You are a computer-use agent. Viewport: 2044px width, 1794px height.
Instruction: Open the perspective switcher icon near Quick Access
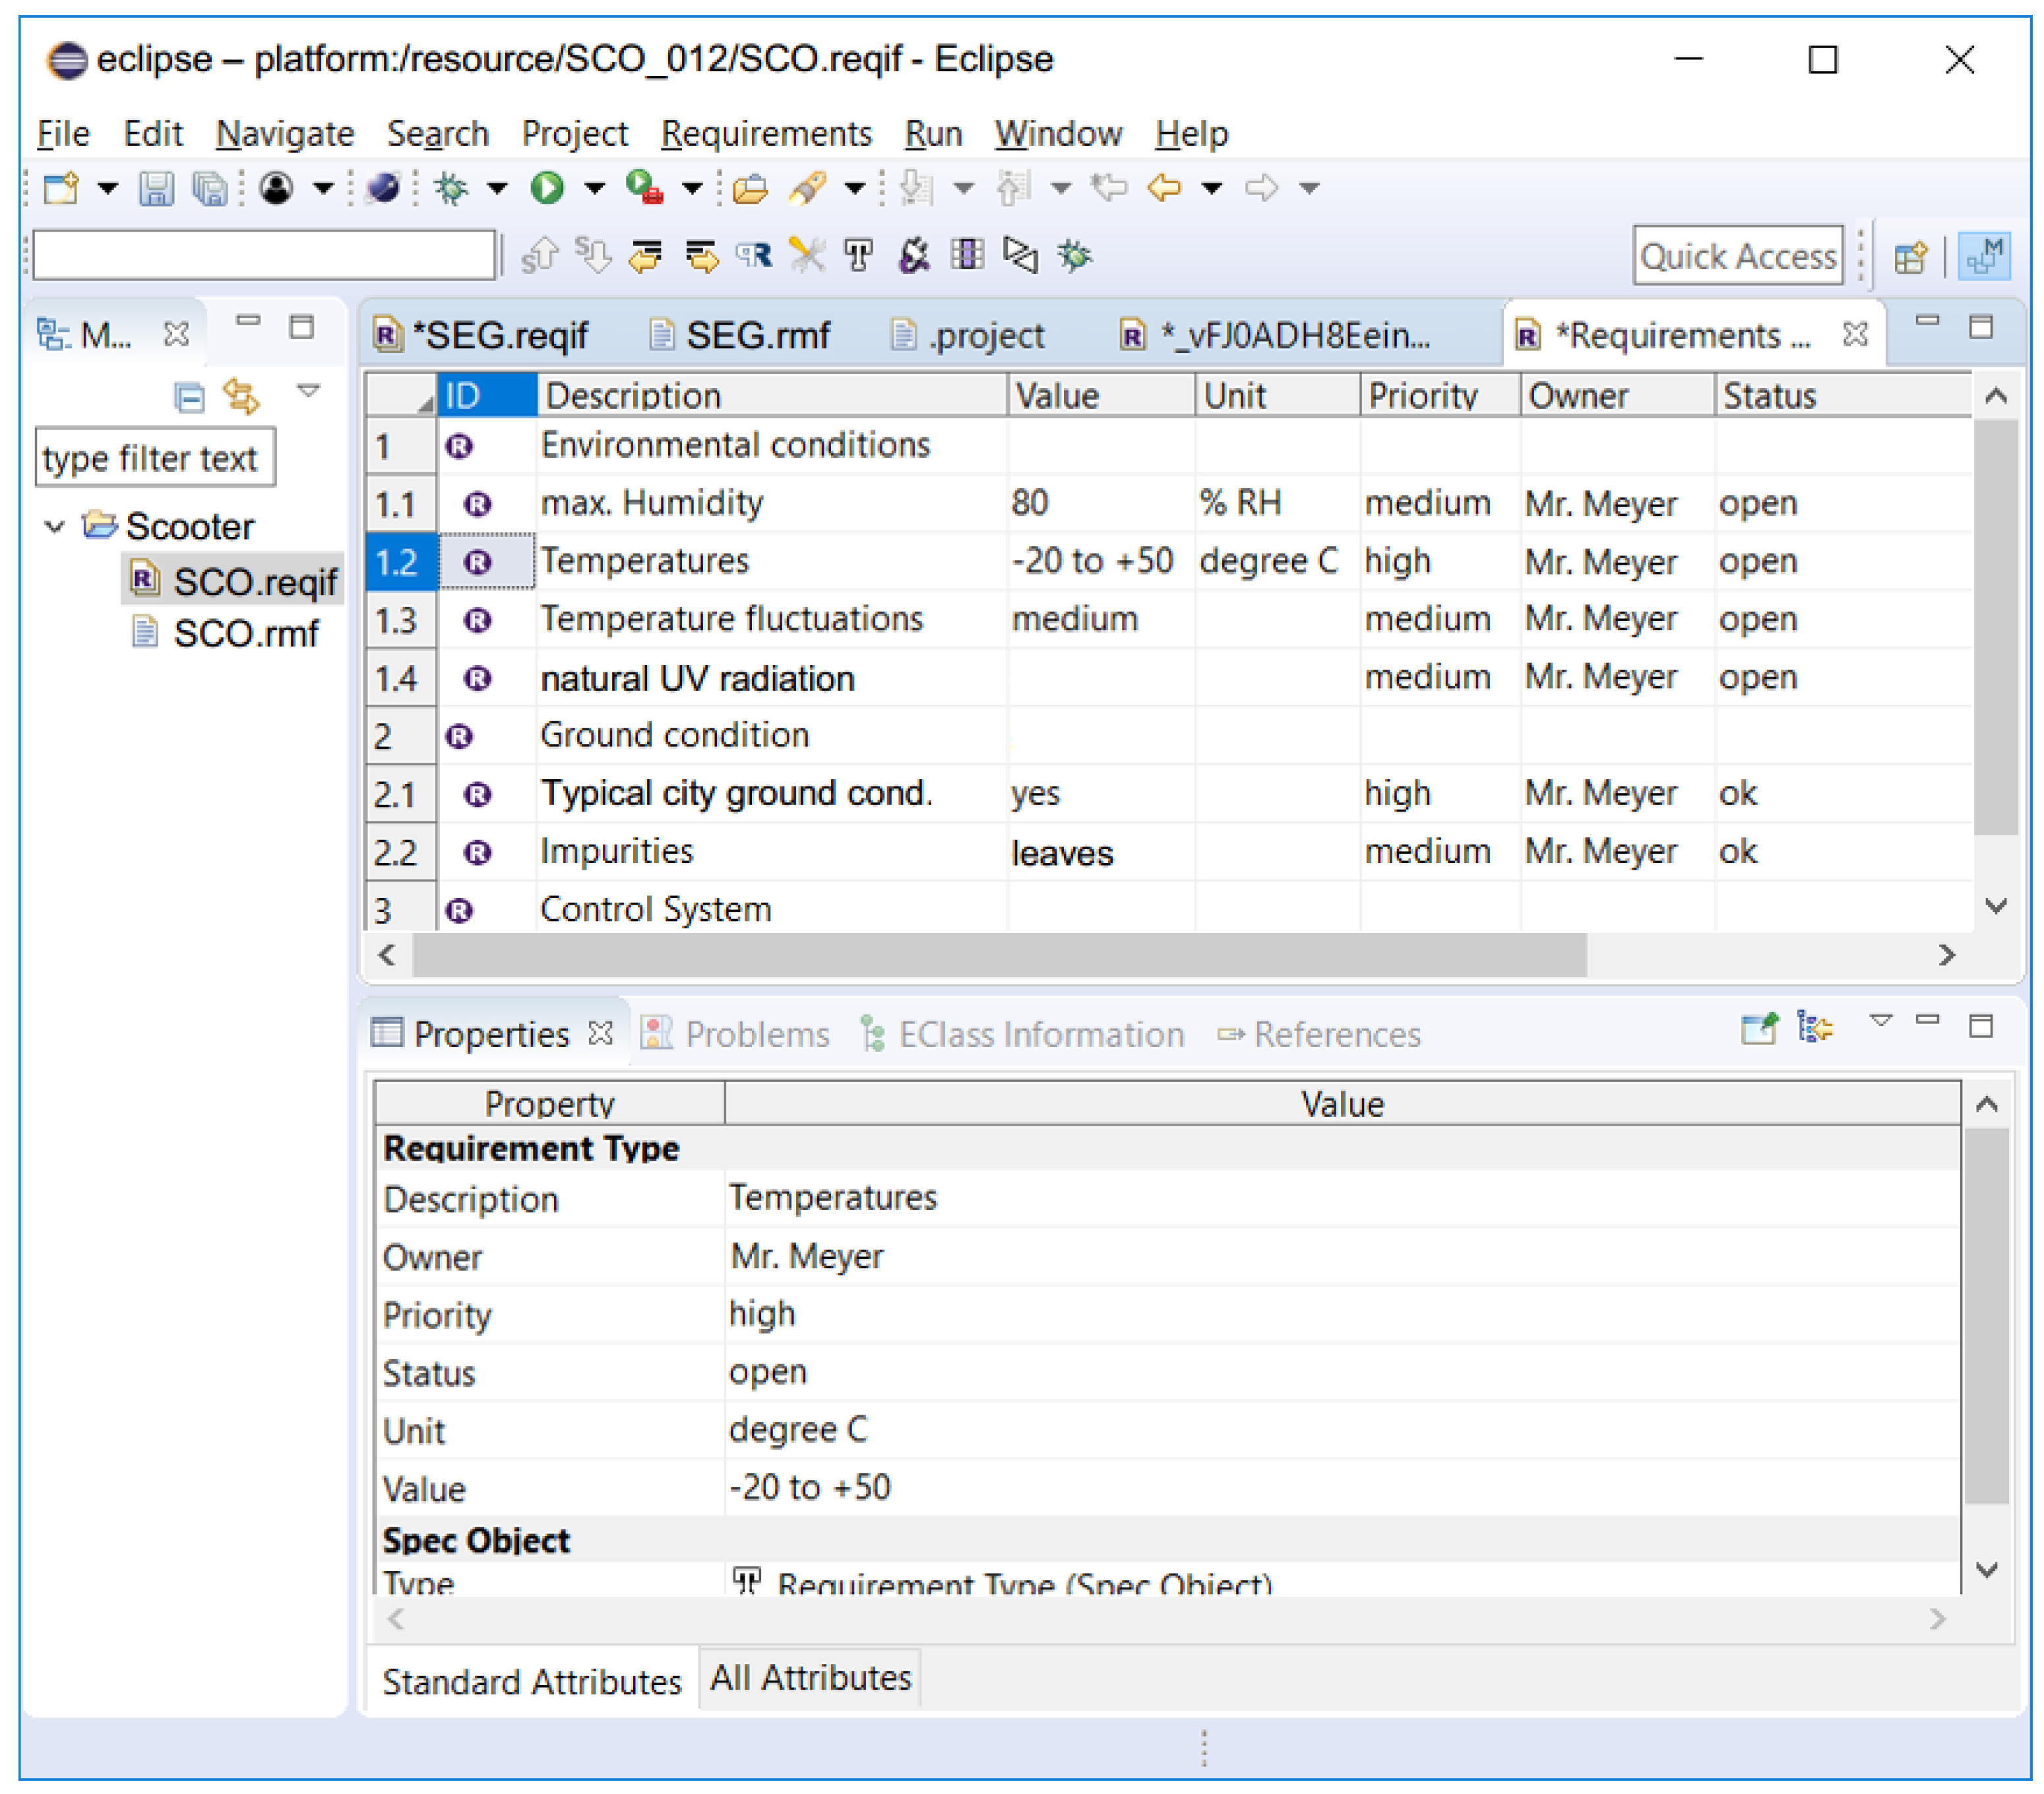[x=1910, y=257]
